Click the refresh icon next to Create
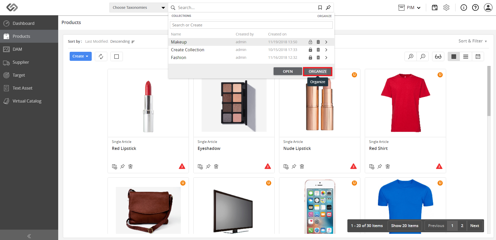Viewport: 496px width, 240px height. (101, 56)
